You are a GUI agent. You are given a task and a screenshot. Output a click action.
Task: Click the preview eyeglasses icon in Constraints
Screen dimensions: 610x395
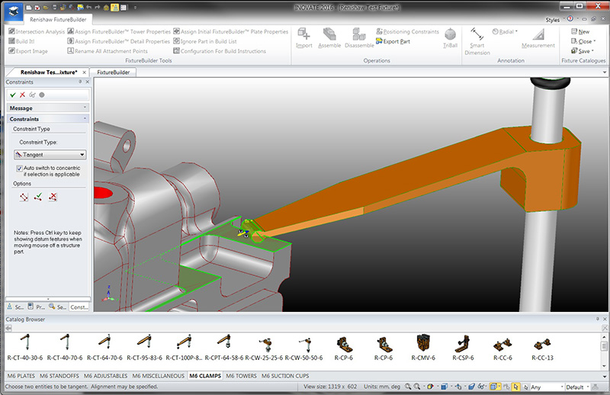point(32,95)
